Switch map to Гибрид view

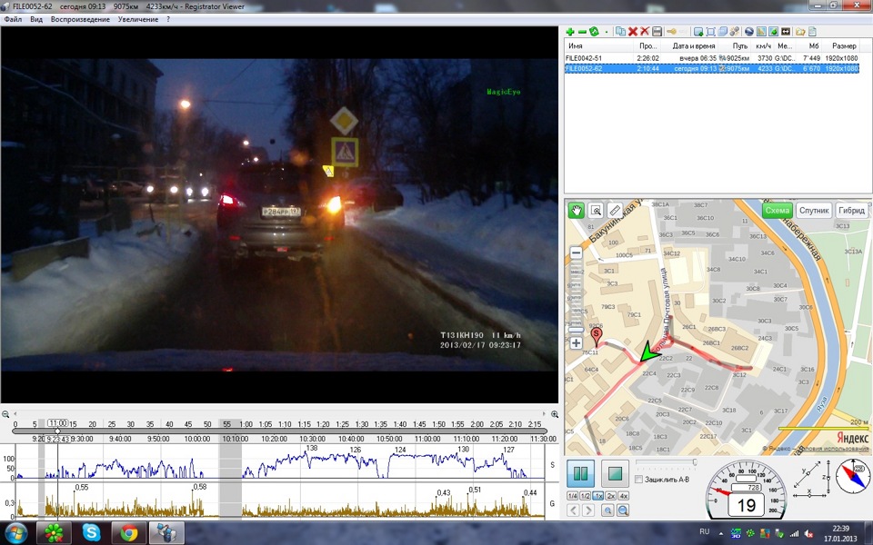point(852,210)
